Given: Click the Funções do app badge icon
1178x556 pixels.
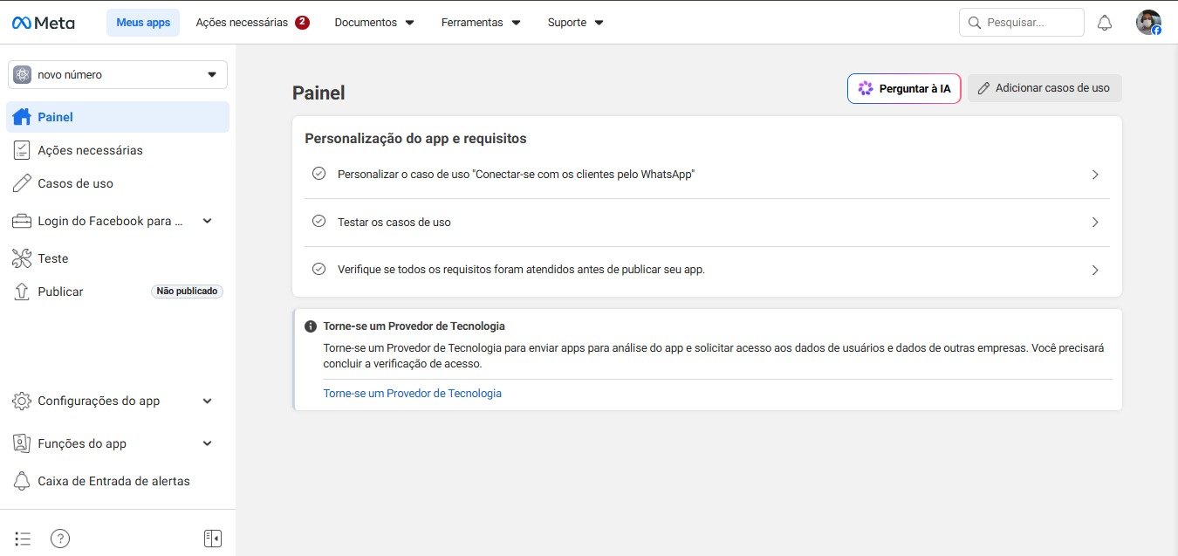Looking at the screenshot, I should tap(22, 443).
